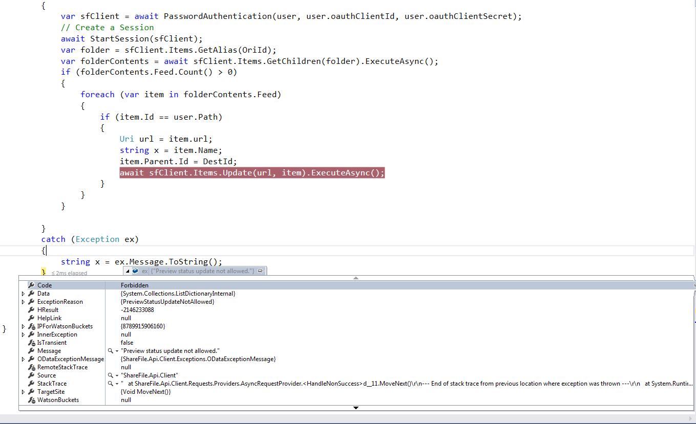
Task: Select the HelpLink property name
Action: point(49,318)
